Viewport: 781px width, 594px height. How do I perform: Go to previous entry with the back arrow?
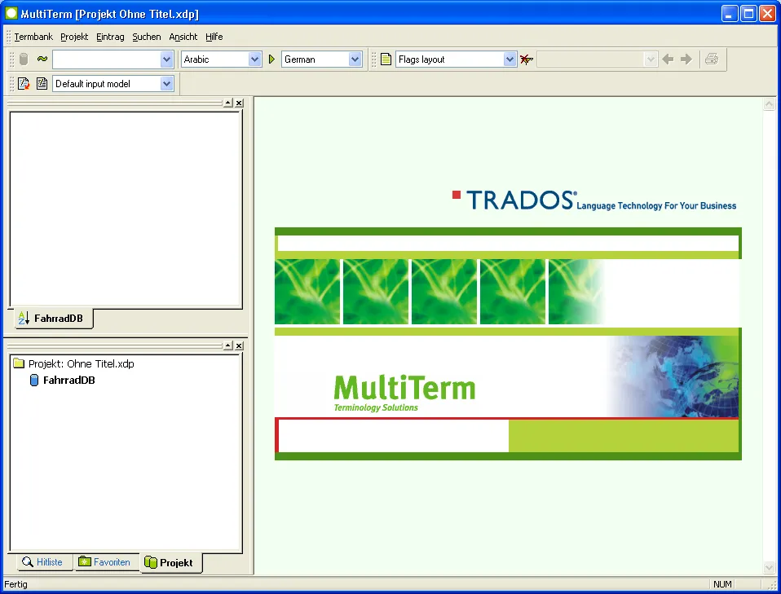click(668, 59)
